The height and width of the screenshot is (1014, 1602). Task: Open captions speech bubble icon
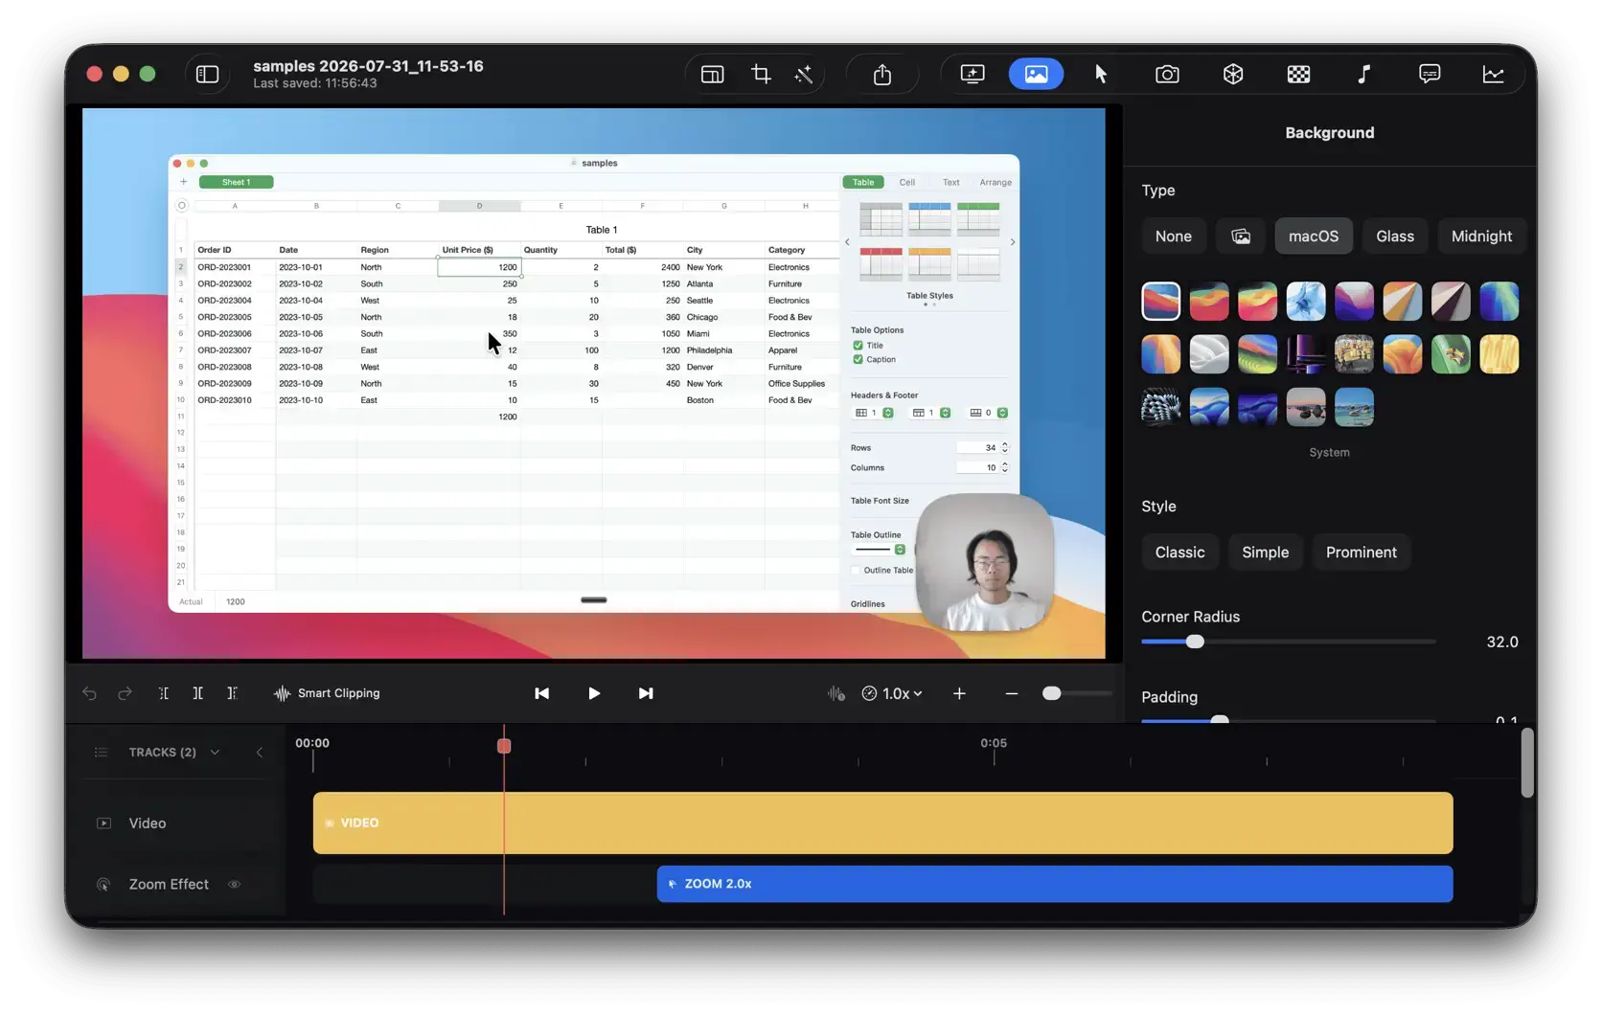(1429, 74)
